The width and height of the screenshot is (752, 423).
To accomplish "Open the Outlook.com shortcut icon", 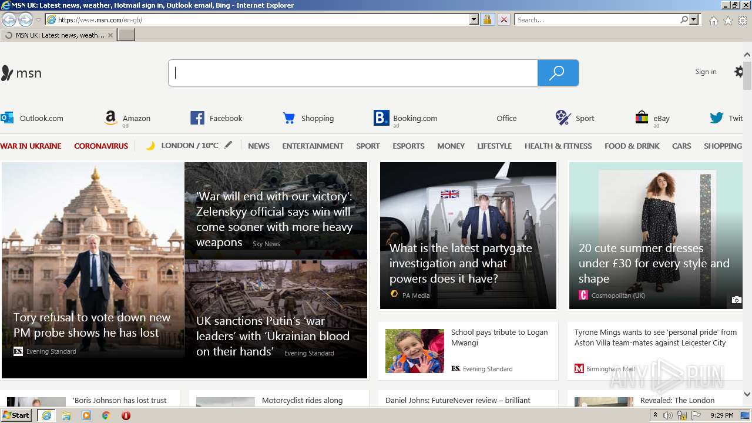I will 7,117.
